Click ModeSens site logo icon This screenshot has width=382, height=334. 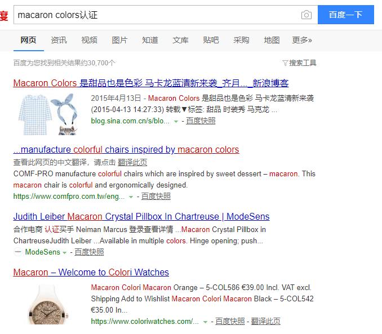click(18, 252)
